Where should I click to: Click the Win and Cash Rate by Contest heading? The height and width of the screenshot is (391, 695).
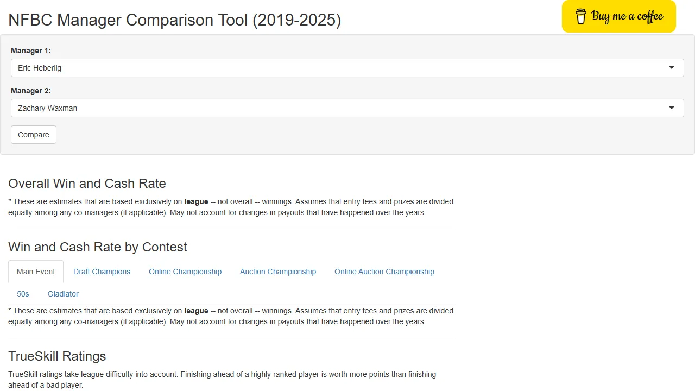point(98,247)
